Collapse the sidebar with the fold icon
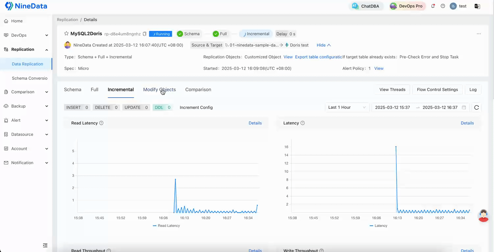 coord(45,245)
